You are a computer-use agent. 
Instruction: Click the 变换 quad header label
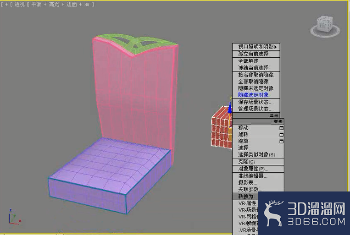pos(278,121)
